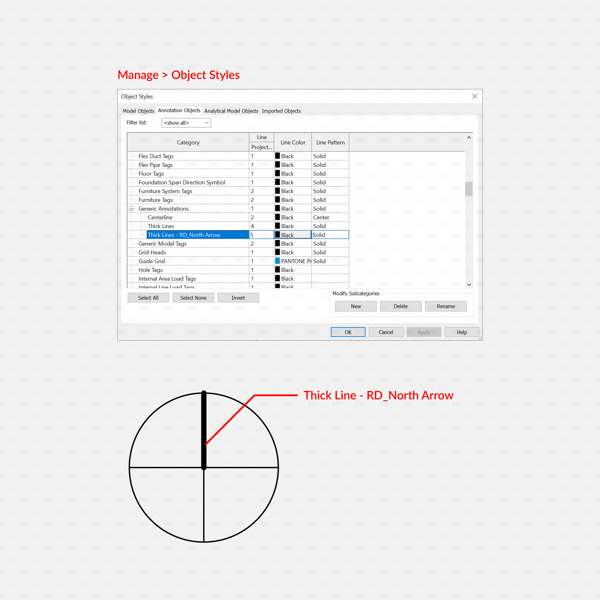Create a new subcategory with New button
This screenshot has height=600, width=600.
[x=356, y=306]
